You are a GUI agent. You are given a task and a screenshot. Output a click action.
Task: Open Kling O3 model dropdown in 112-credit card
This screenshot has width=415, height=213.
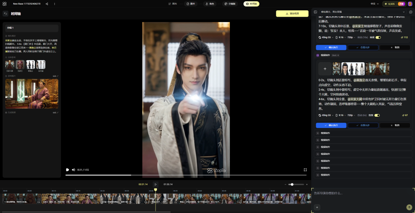pyautogui.click(x=325, y=37)
